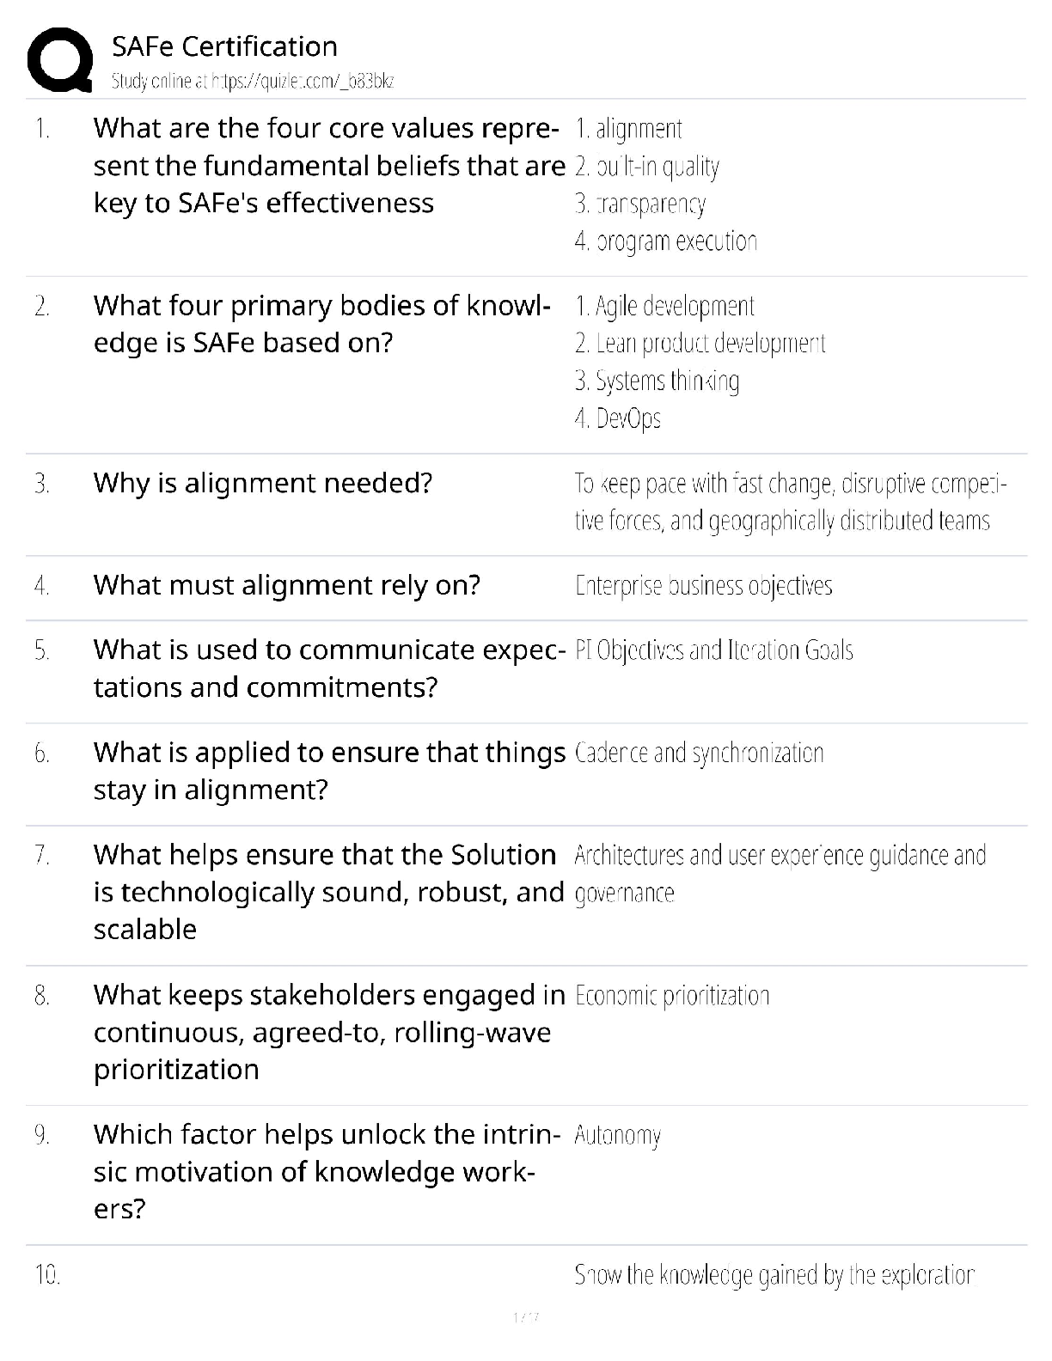Image resolution: width=1052 pixels, height=1361 pixels.
Task: Click the page number indicator at bottom
Action: tap(525, 1317)
